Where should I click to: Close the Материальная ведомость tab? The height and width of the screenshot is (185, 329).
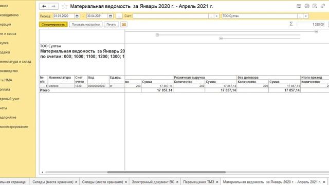pos(324,182)
